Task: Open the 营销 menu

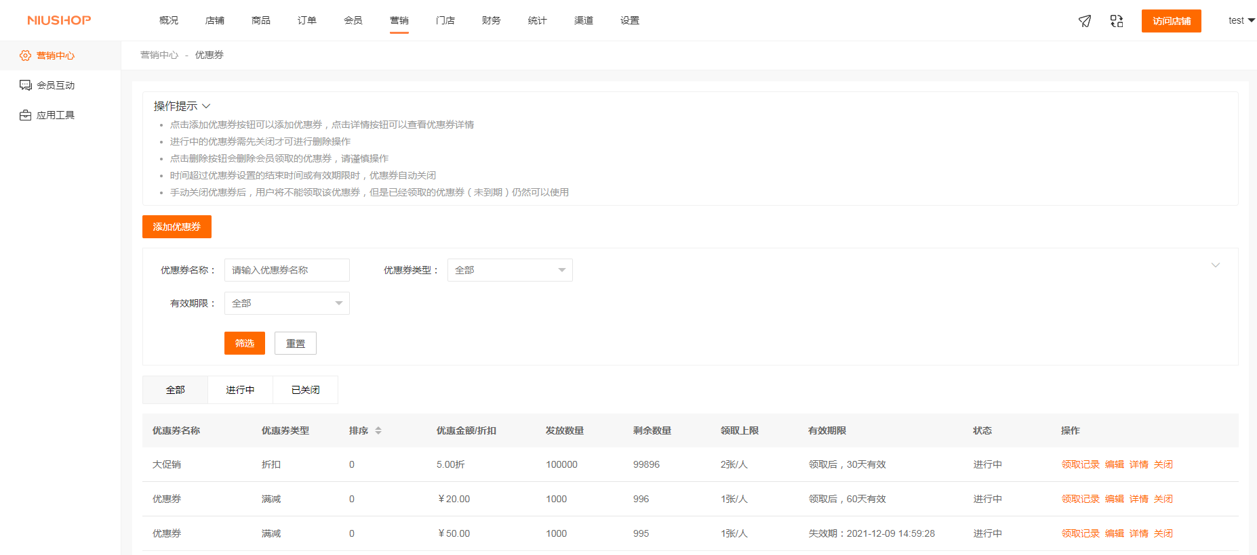Action: [399, 20]
